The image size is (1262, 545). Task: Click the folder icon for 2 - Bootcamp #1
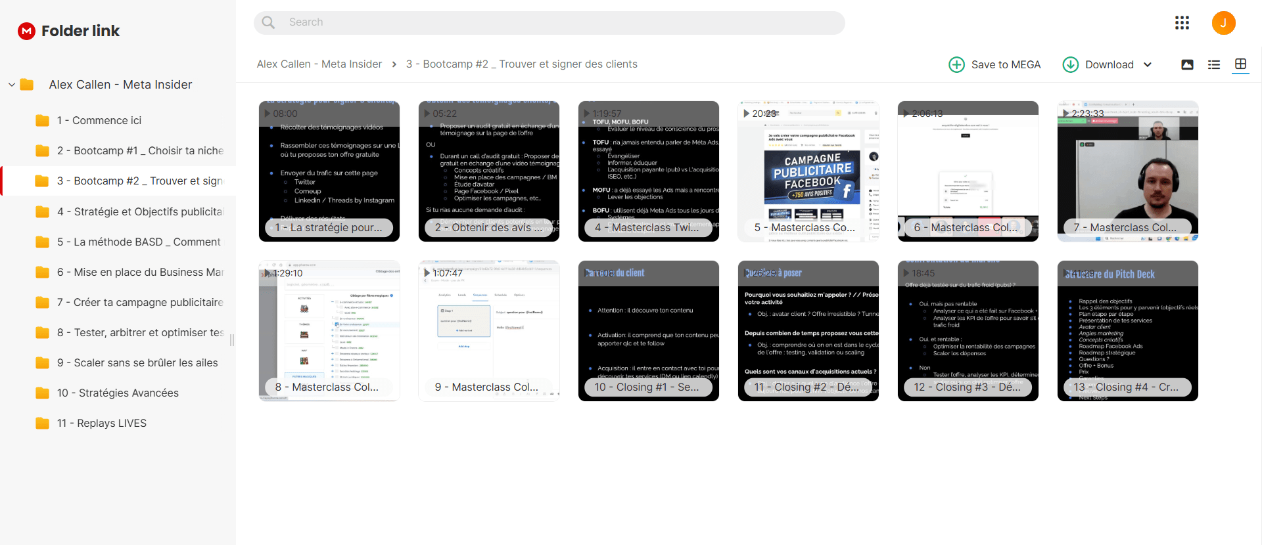(43, 151)
